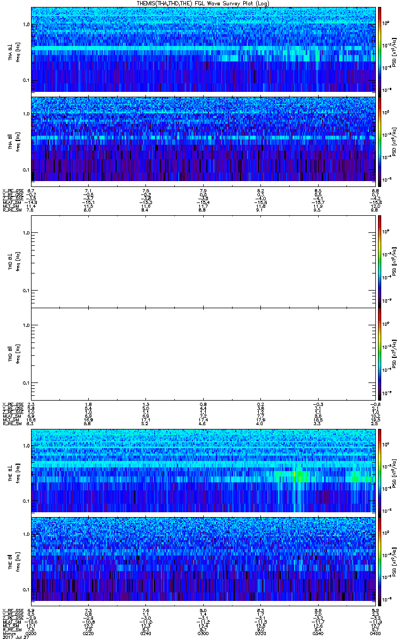Click the '0320' time tick label
Viewport: 401px width, 641px height.
click(x=260, y=633)
